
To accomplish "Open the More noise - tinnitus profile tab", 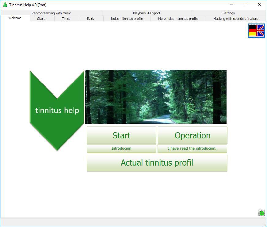I will (x=178, y=19).
